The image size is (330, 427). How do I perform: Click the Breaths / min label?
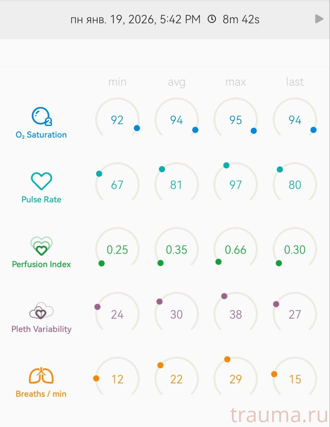41,394
